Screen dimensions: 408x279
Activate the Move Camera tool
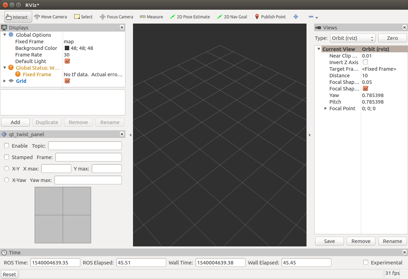pos(51,16)
